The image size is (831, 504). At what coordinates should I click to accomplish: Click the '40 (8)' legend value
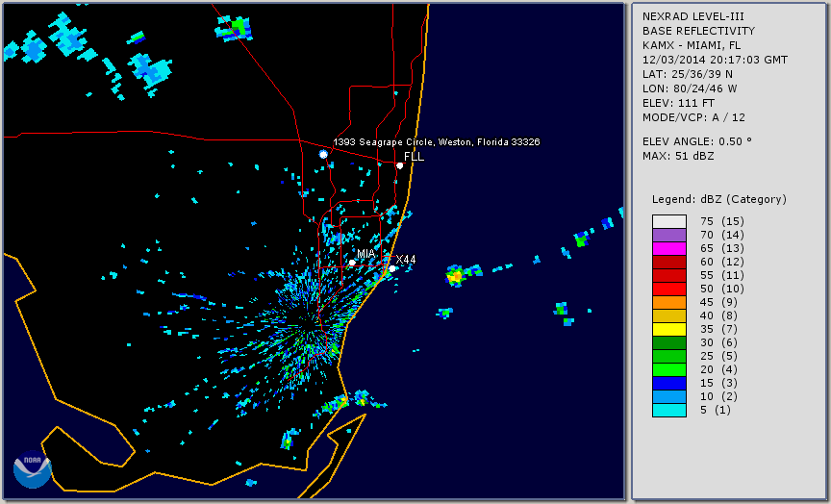[719, 315]
